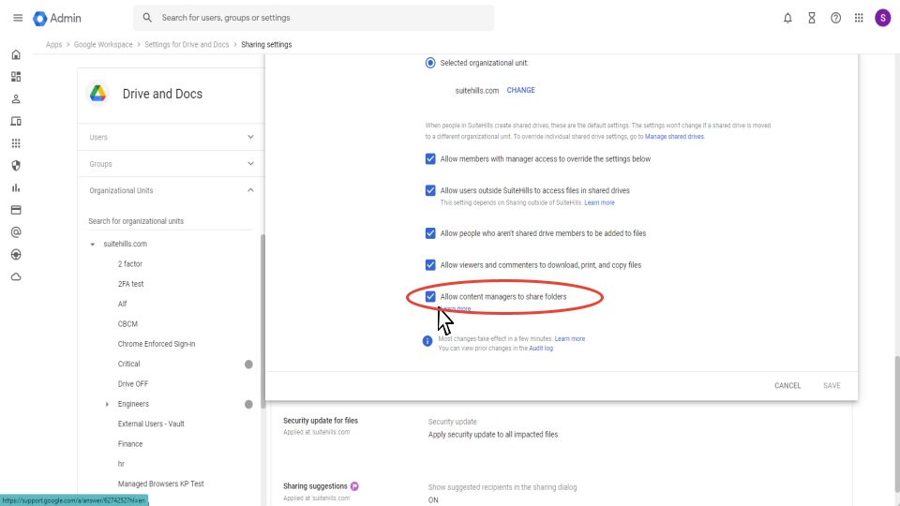Open Account at-sign icon in sidebar
This screenshot has height=506, width=900.
[16, 232]
